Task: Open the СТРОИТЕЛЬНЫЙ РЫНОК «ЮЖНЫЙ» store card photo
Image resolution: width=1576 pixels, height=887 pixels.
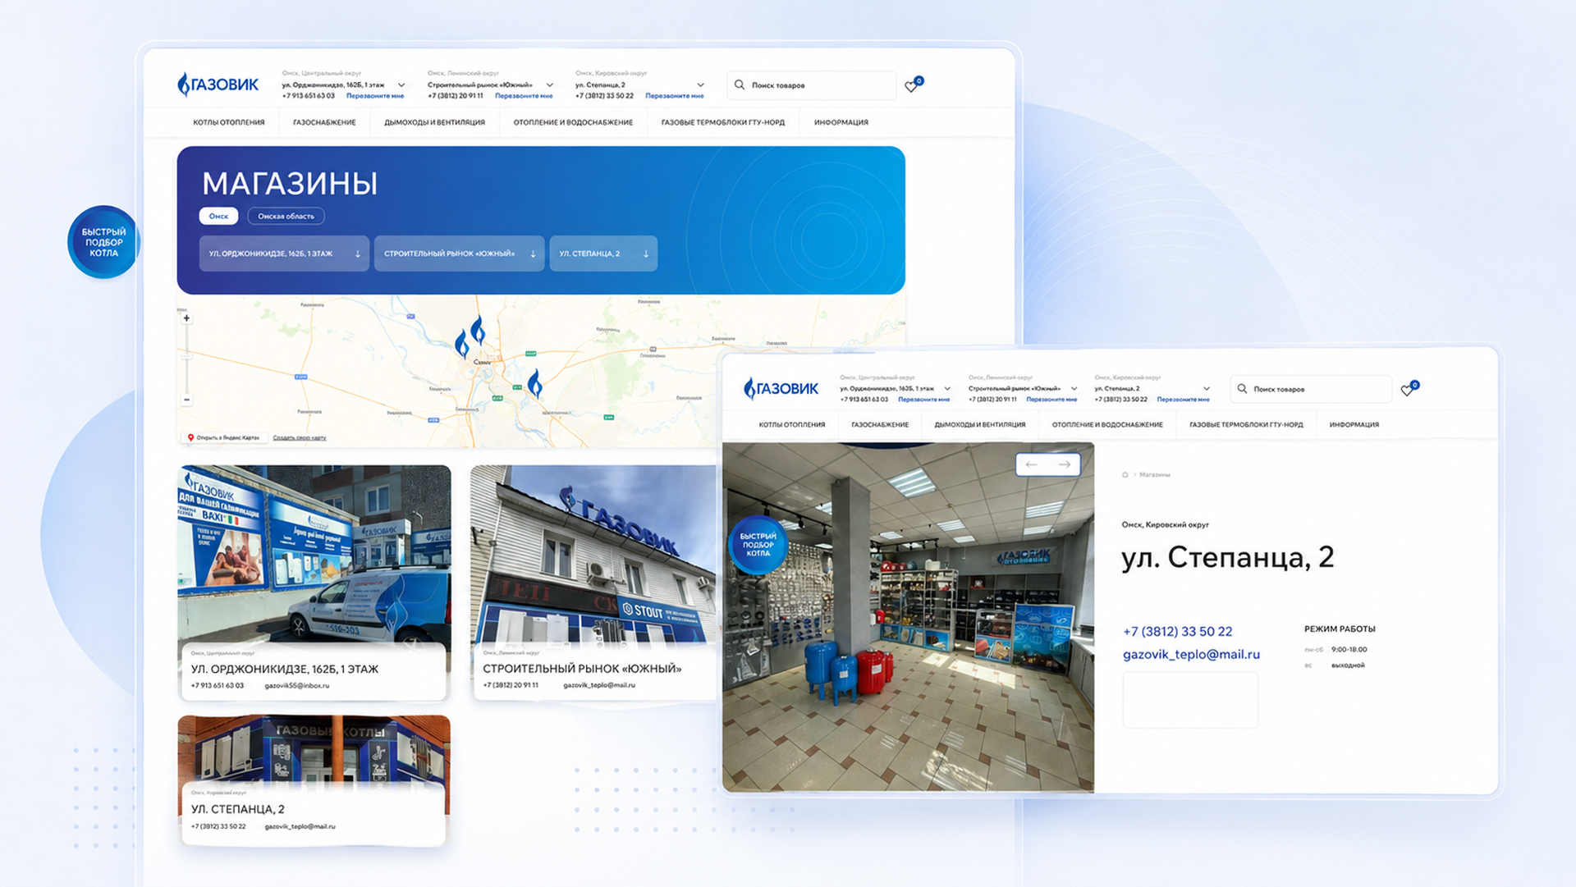Action: click(x=593, y=554)
